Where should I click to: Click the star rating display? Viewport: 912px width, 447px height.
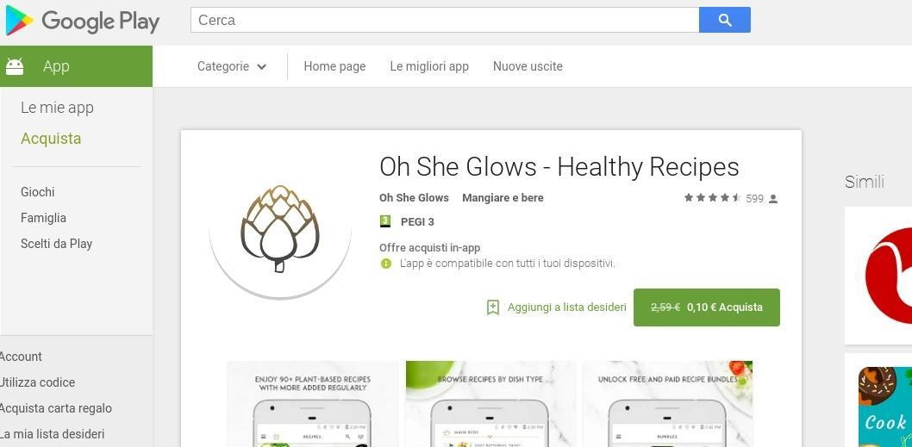(x=712, y=198)
